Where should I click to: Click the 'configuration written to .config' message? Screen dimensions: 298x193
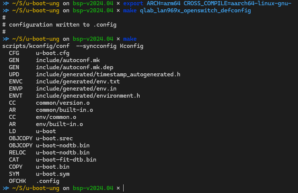coord(63,25)
